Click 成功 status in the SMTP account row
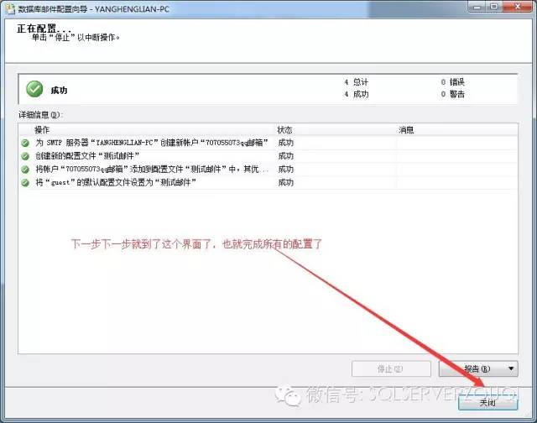 286,143
